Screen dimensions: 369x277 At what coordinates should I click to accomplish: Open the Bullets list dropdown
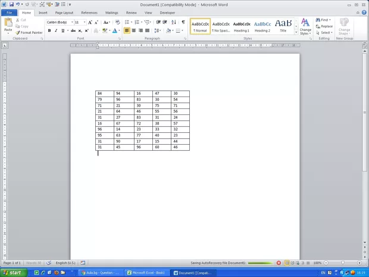[132, 22]
